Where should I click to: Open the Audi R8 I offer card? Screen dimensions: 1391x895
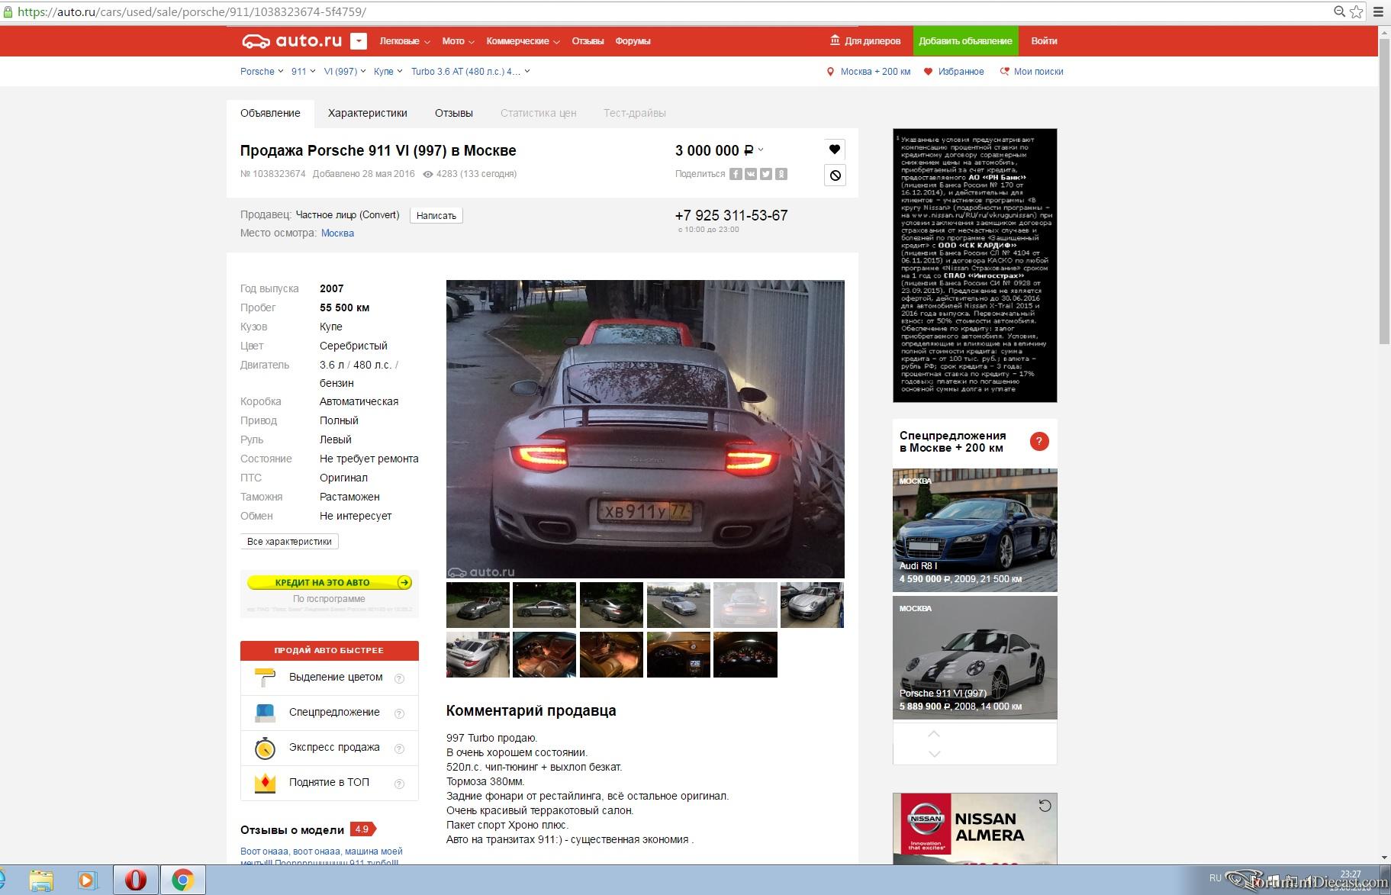[x=975, y=530]
